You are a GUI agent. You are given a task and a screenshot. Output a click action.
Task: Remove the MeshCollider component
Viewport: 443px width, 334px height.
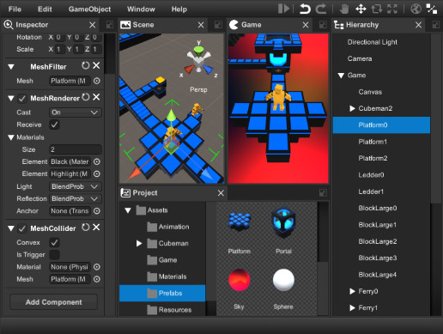pyautogui.click(x=96, y=228)
